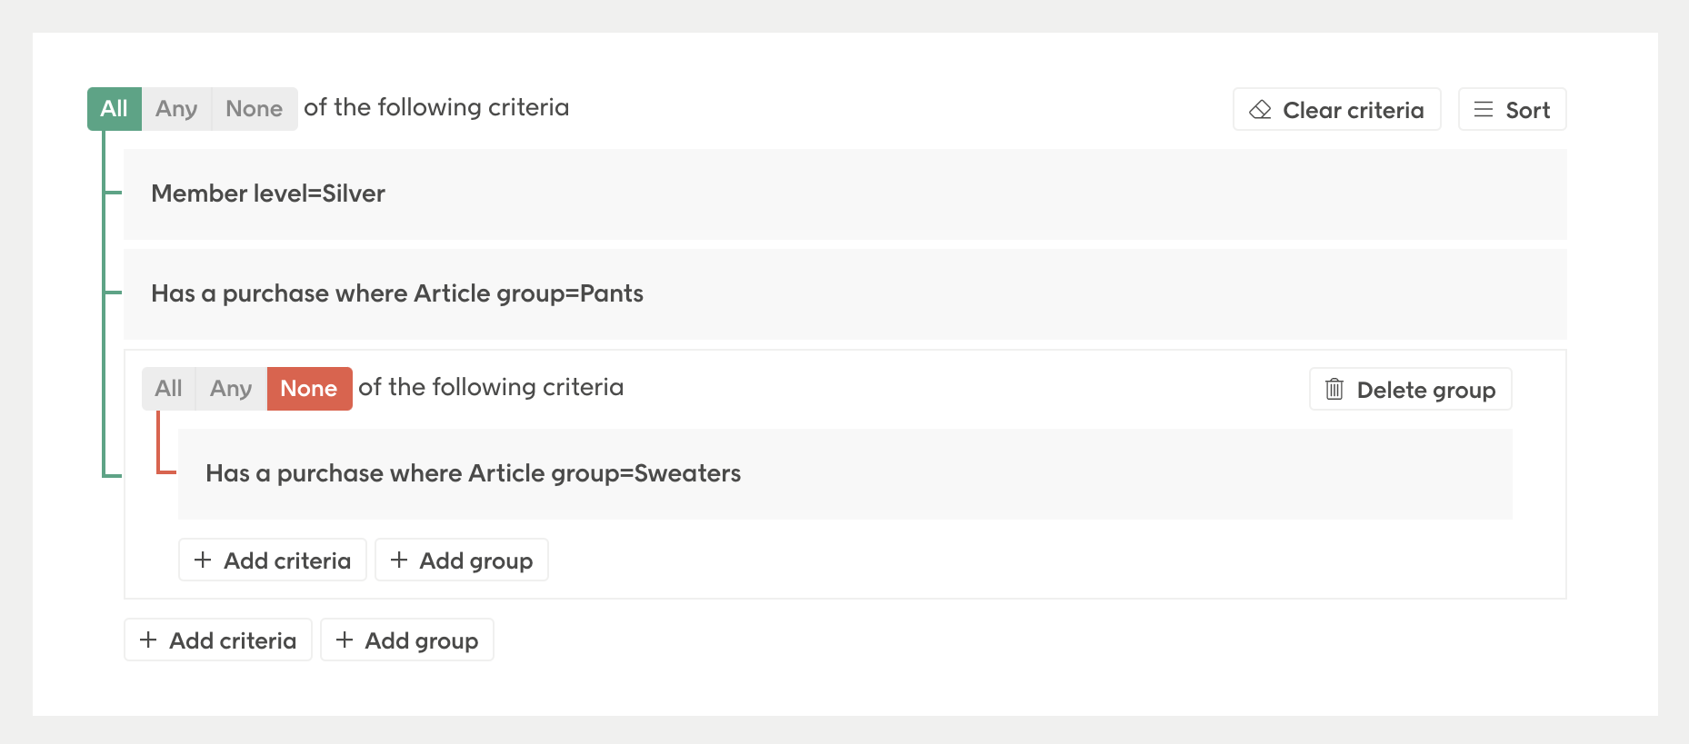Image resolution: width=1689 pixels, height=744 pixels.
Task: Switch top-level condition to None
Action: [x=255, y=109]
